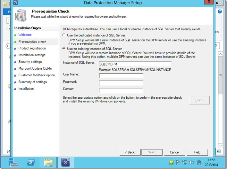Click the green shield tray icon
The width and height of the screenshot is (227, 169).
pos(171,163)
